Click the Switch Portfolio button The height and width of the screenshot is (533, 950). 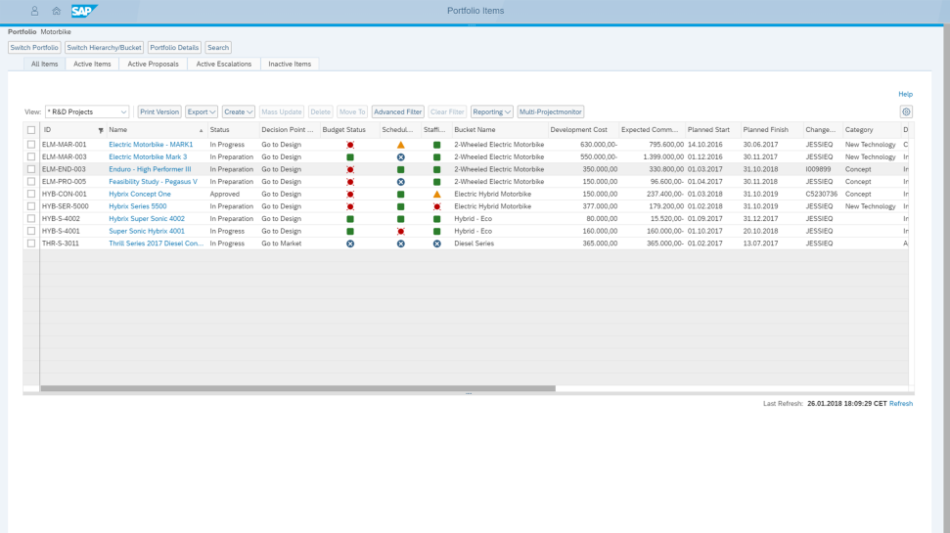(x=34, y=47)
